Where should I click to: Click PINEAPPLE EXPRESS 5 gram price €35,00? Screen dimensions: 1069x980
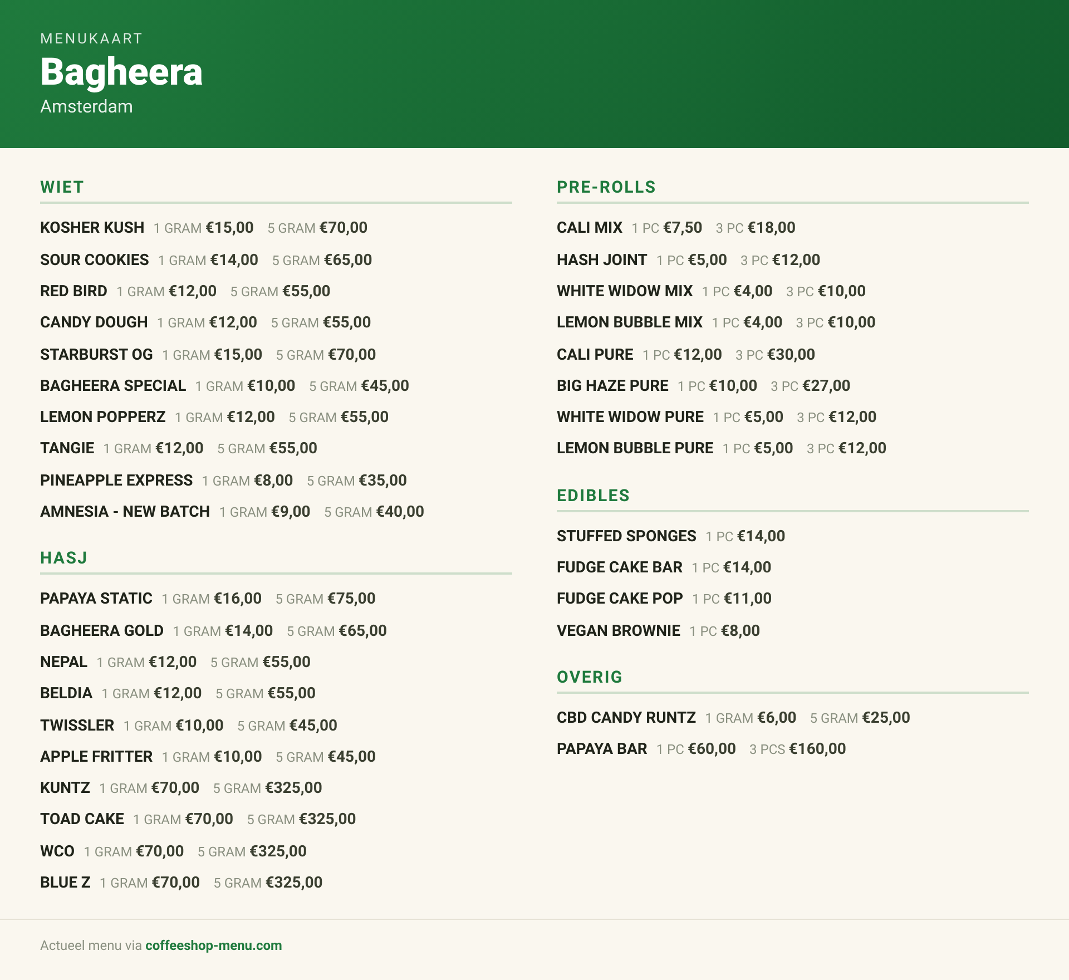coord(383,481)
